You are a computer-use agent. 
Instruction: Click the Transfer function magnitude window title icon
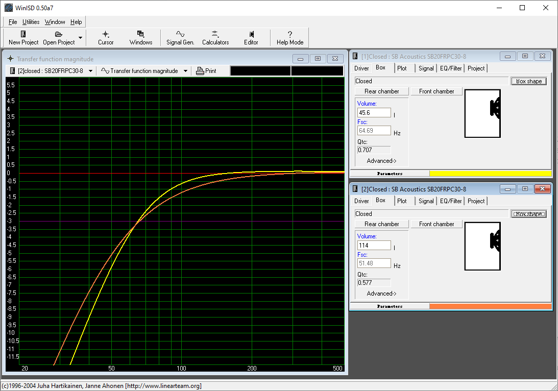click(11, 59)
